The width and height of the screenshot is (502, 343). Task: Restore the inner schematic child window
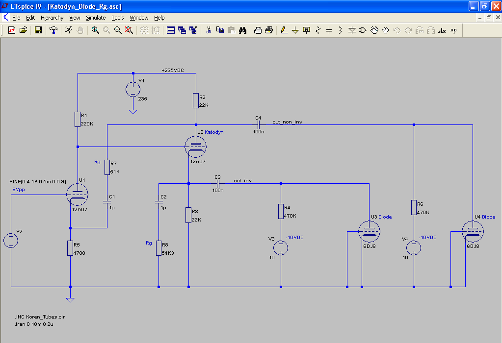(x=489, y=18)
